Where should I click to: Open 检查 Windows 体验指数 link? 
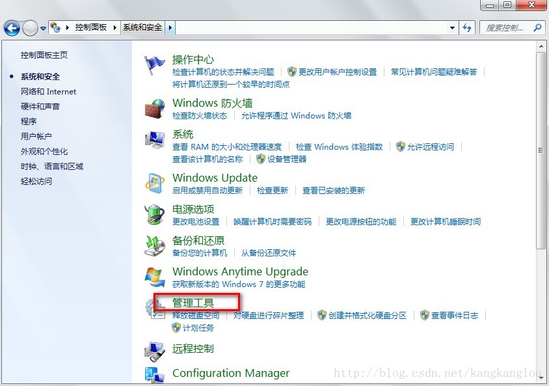click(x=339, y=146)
